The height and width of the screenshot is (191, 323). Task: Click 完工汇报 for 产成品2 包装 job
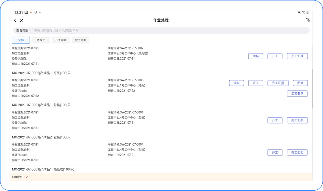click(297, 152)
